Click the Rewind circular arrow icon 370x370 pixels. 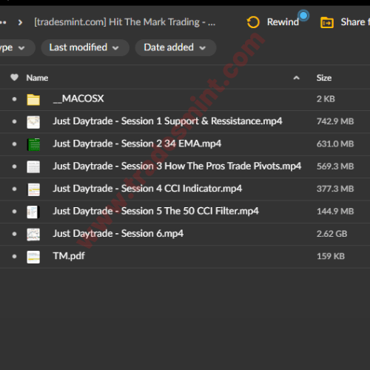point(253,22)
